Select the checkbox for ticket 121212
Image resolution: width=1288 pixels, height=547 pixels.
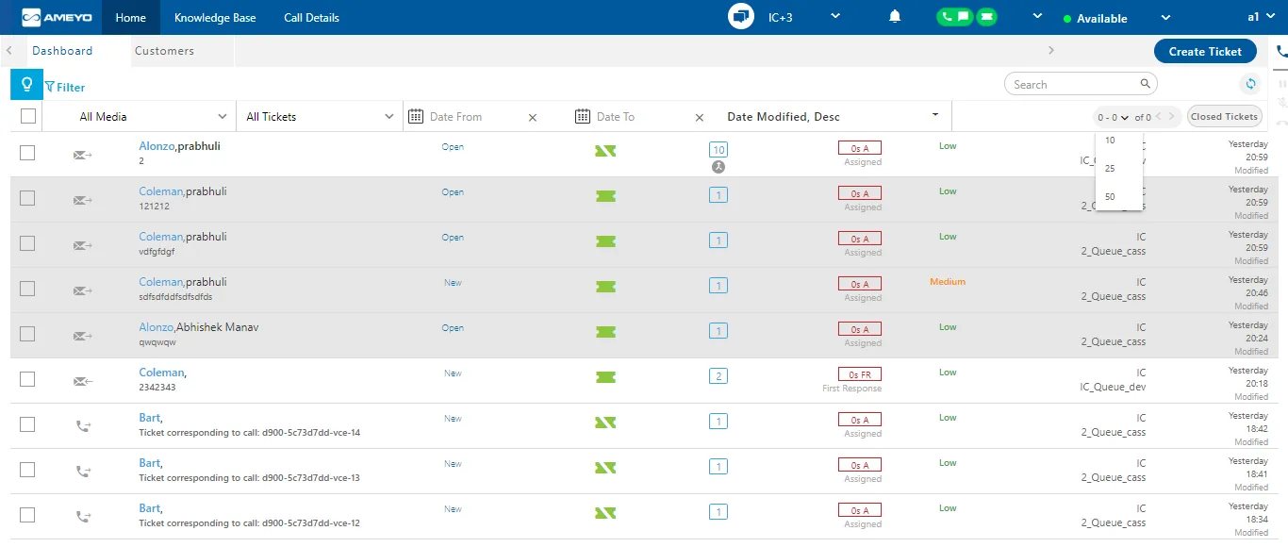pos(27,198)
